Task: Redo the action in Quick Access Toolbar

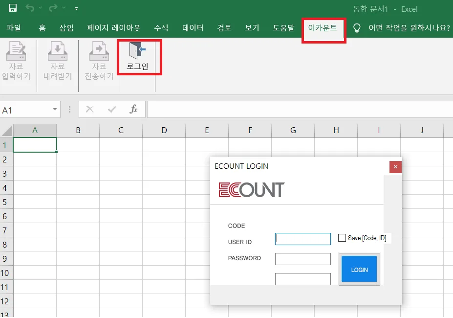Action: click(53, 8)
